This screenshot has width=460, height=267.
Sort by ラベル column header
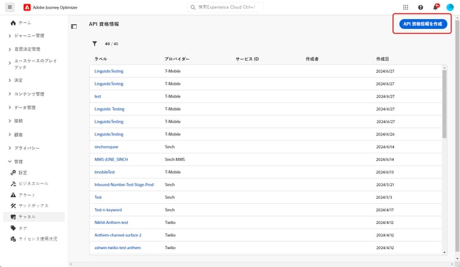point(101,59)
